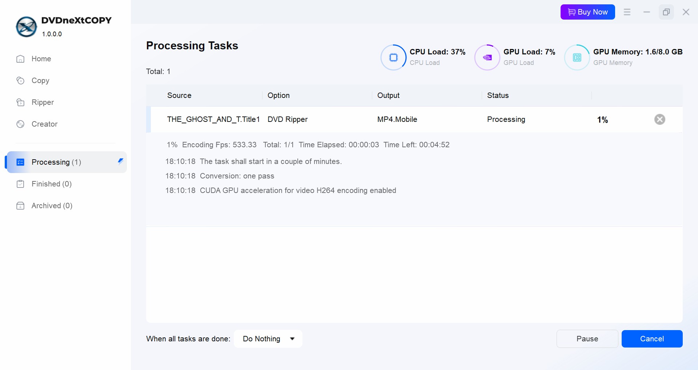
Task: Open the hamburger menu in title bar
Action: pos(627,12)
